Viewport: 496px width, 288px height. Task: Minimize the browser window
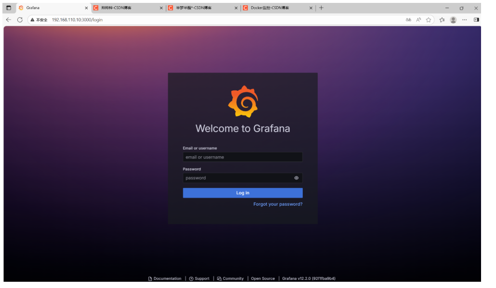[447, 8]
